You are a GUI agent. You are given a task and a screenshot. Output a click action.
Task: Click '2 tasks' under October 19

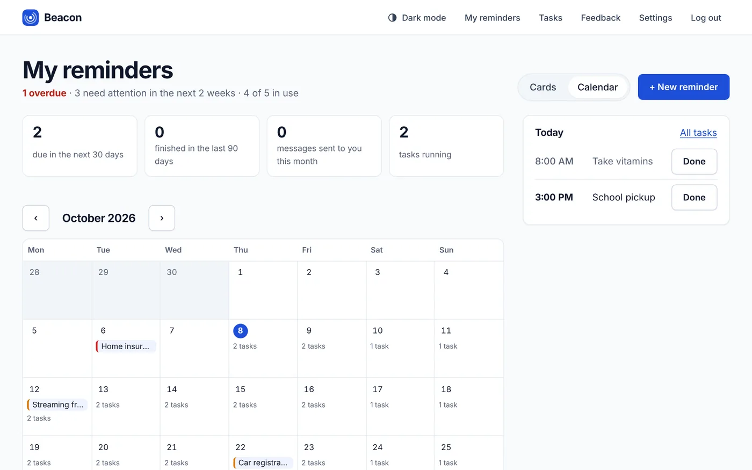[39, 463]
